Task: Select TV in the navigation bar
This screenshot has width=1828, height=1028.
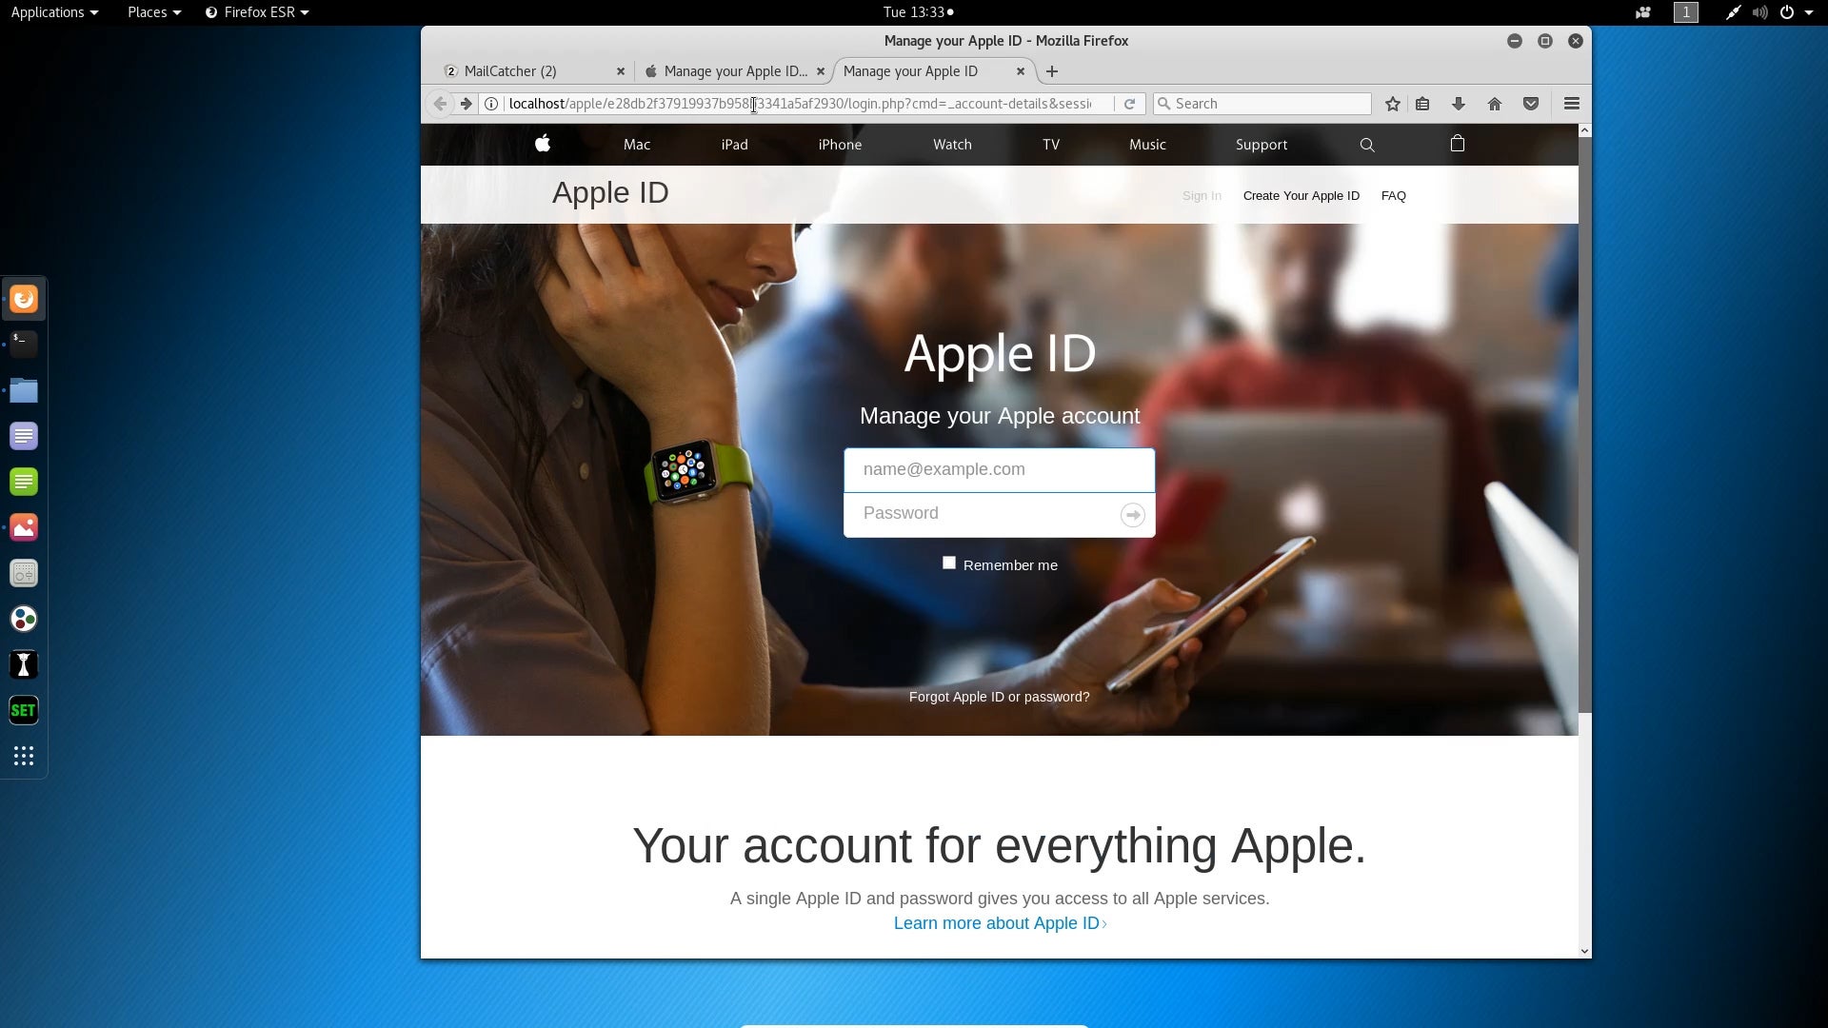Action: pos(1051,145)
